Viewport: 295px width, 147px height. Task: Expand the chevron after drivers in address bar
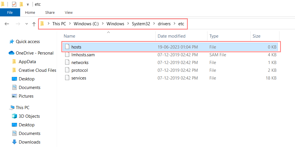(174, 24)
